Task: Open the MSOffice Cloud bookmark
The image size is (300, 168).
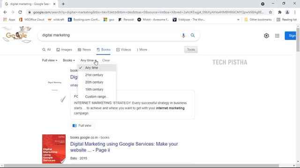Action: [31, 20]
